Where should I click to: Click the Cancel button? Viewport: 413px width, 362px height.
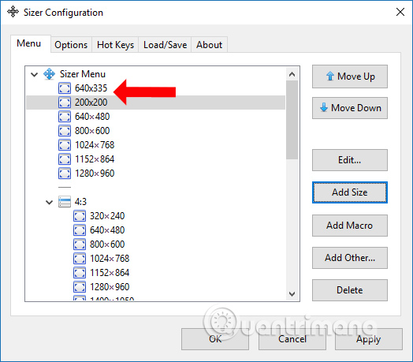(x=292, y=339)
